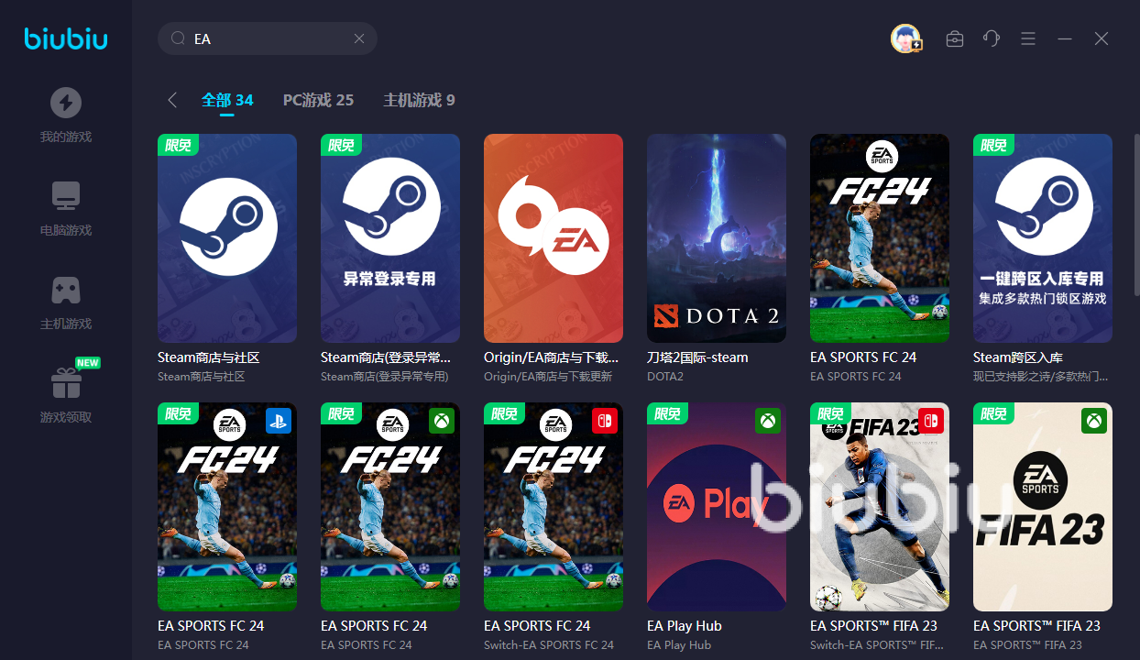Switch to the 全部 34 tab
1140x660 pixels.
tap(227, 100)
